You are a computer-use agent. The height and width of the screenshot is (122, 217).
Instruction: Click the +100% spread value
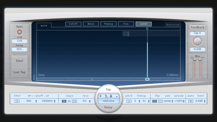pyautogui.click(x=179, y=101)
